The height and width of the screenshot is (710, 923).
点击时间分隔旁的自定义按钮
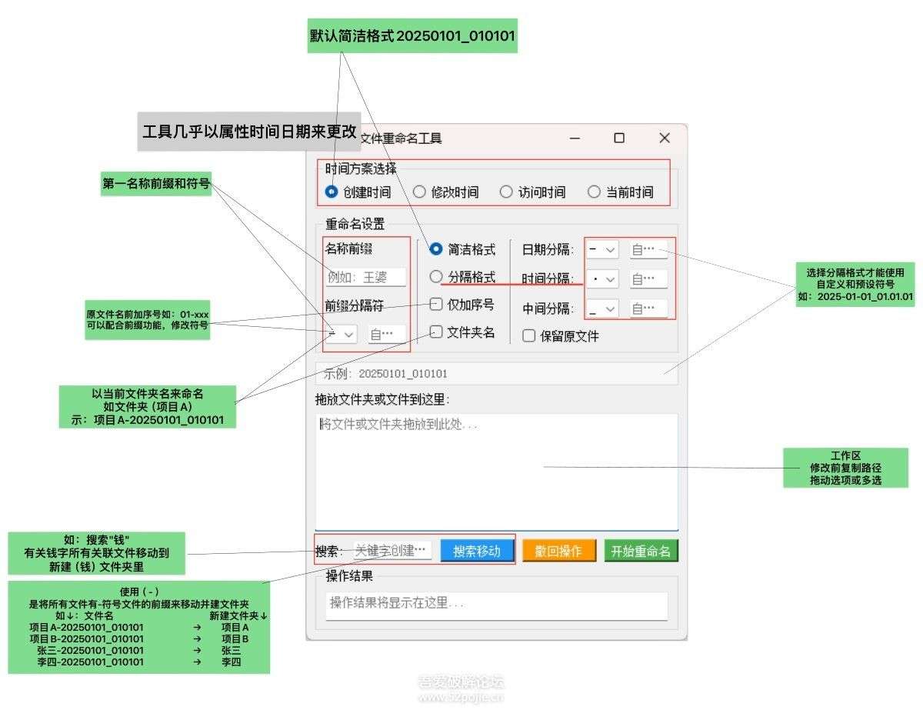(x=648, y=278)
